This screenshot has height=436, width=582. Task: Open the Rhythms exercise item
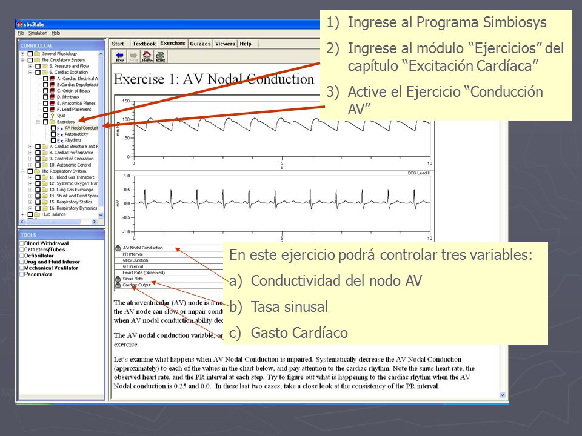73,140
